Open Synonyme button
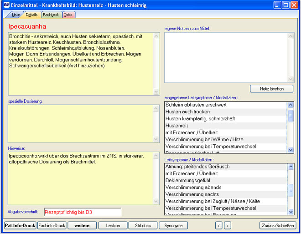The height and width of the screenshot is (234, 301). click(173, 225)
